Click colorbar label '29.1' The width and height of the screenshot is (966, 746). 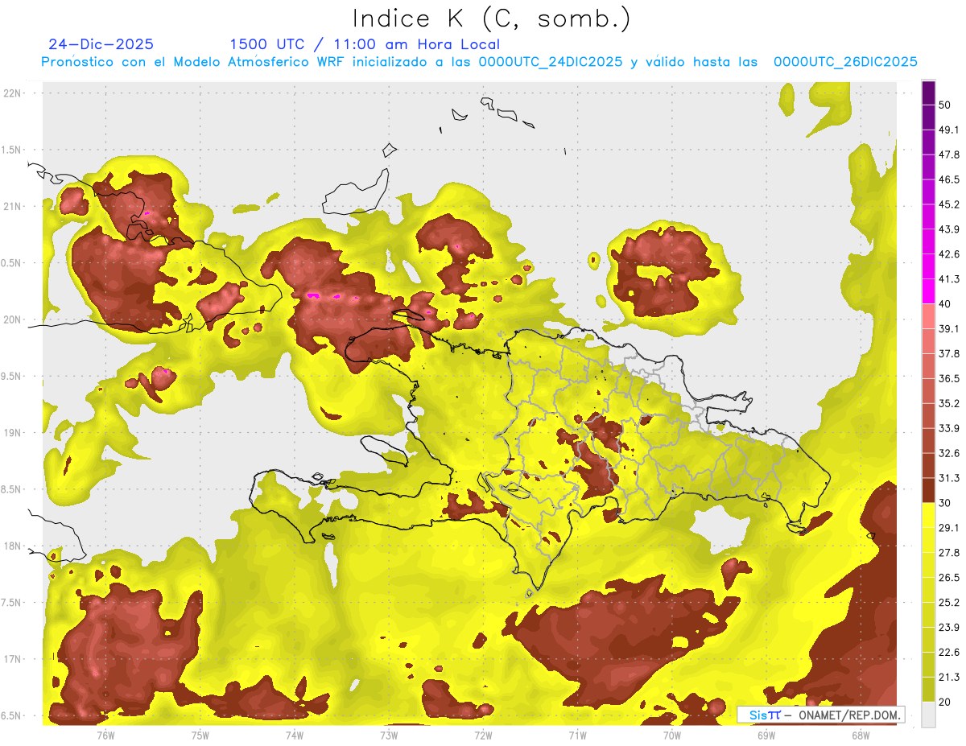(x=949, y=528)
